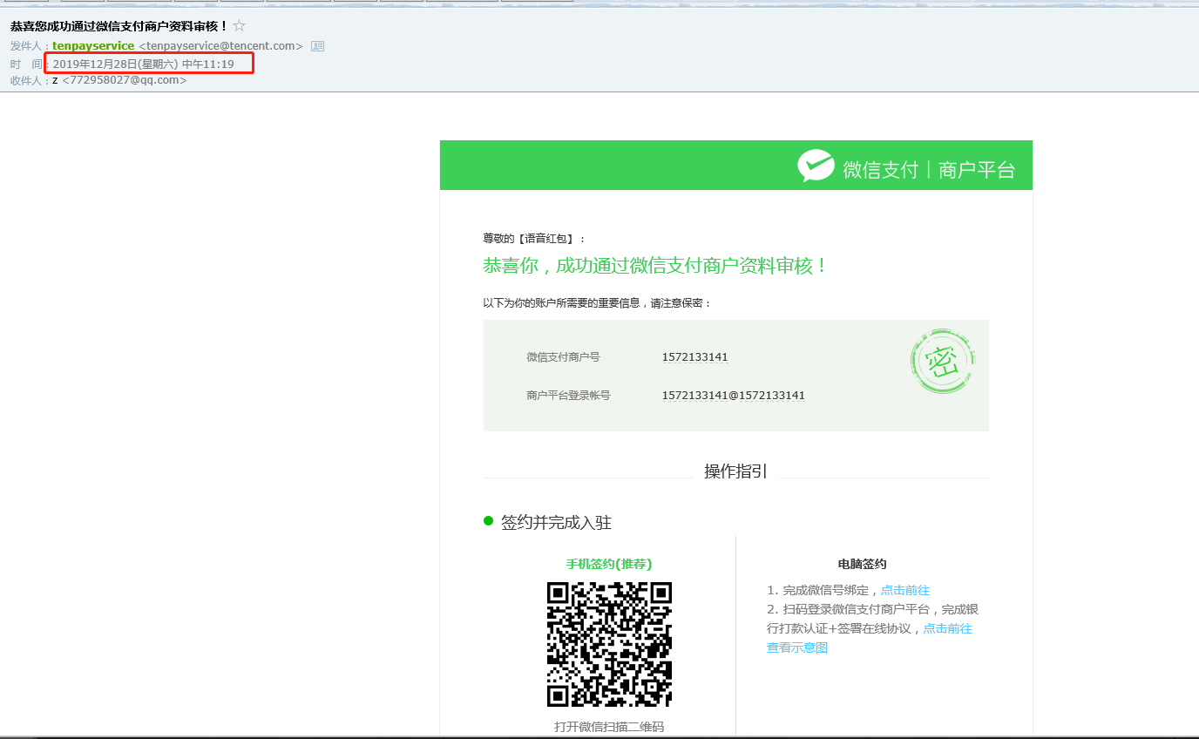Select login account 1572133141@1572133141

733,396
